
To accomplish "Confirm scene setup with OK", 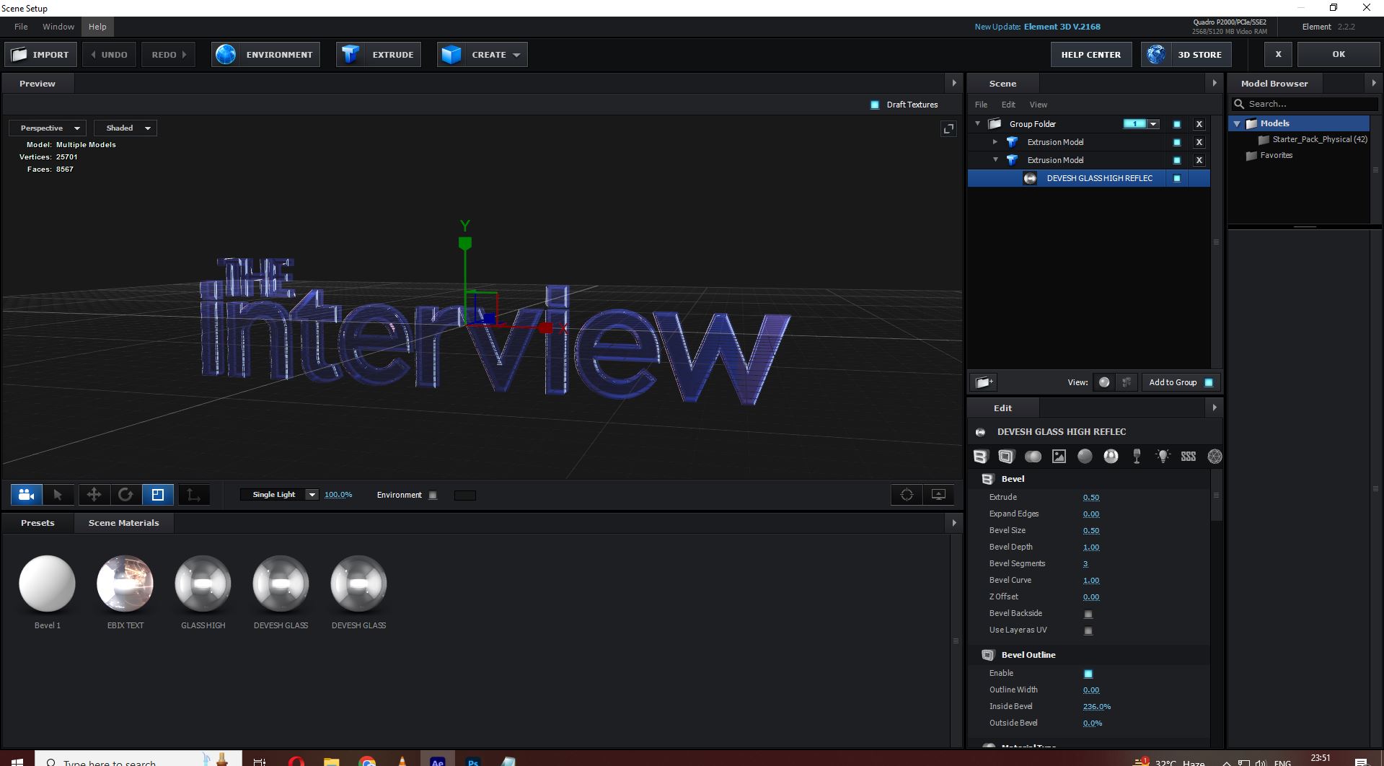I will click(x=1339, y=54).
